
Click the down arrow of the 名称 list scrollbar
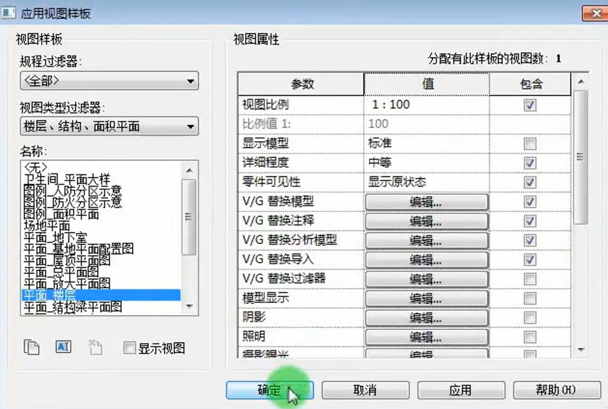tap(189, 307)
